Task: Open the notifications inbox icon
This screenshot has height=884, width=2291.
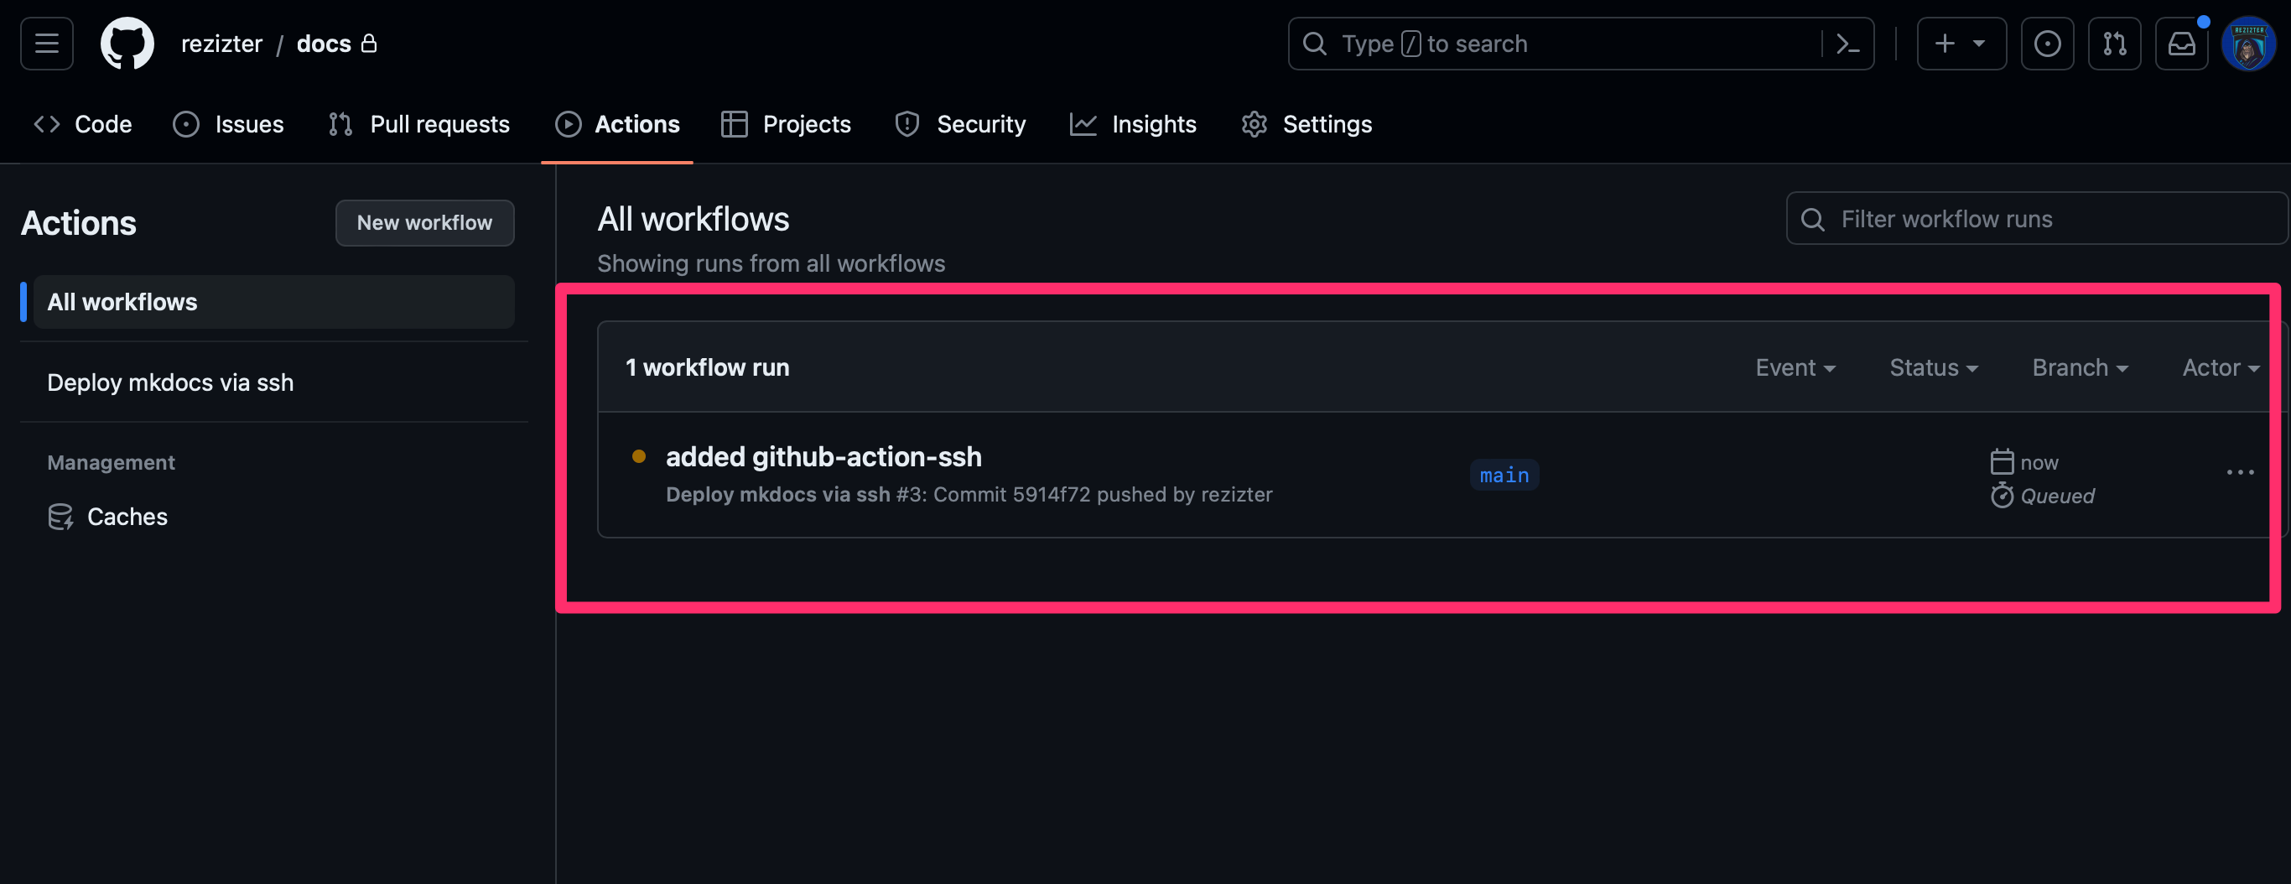Action: [x=2182, y=44]
